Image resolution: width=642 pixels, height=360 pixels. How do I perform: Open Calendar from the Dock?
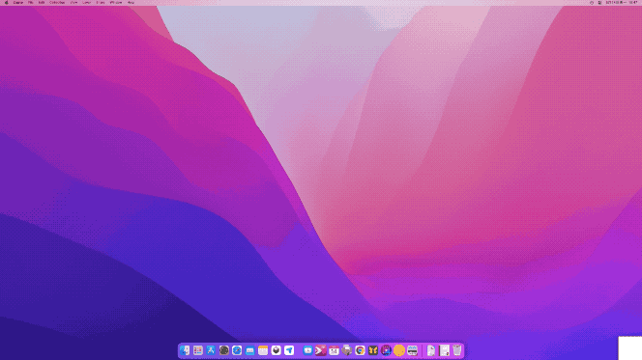click(334, 350)
